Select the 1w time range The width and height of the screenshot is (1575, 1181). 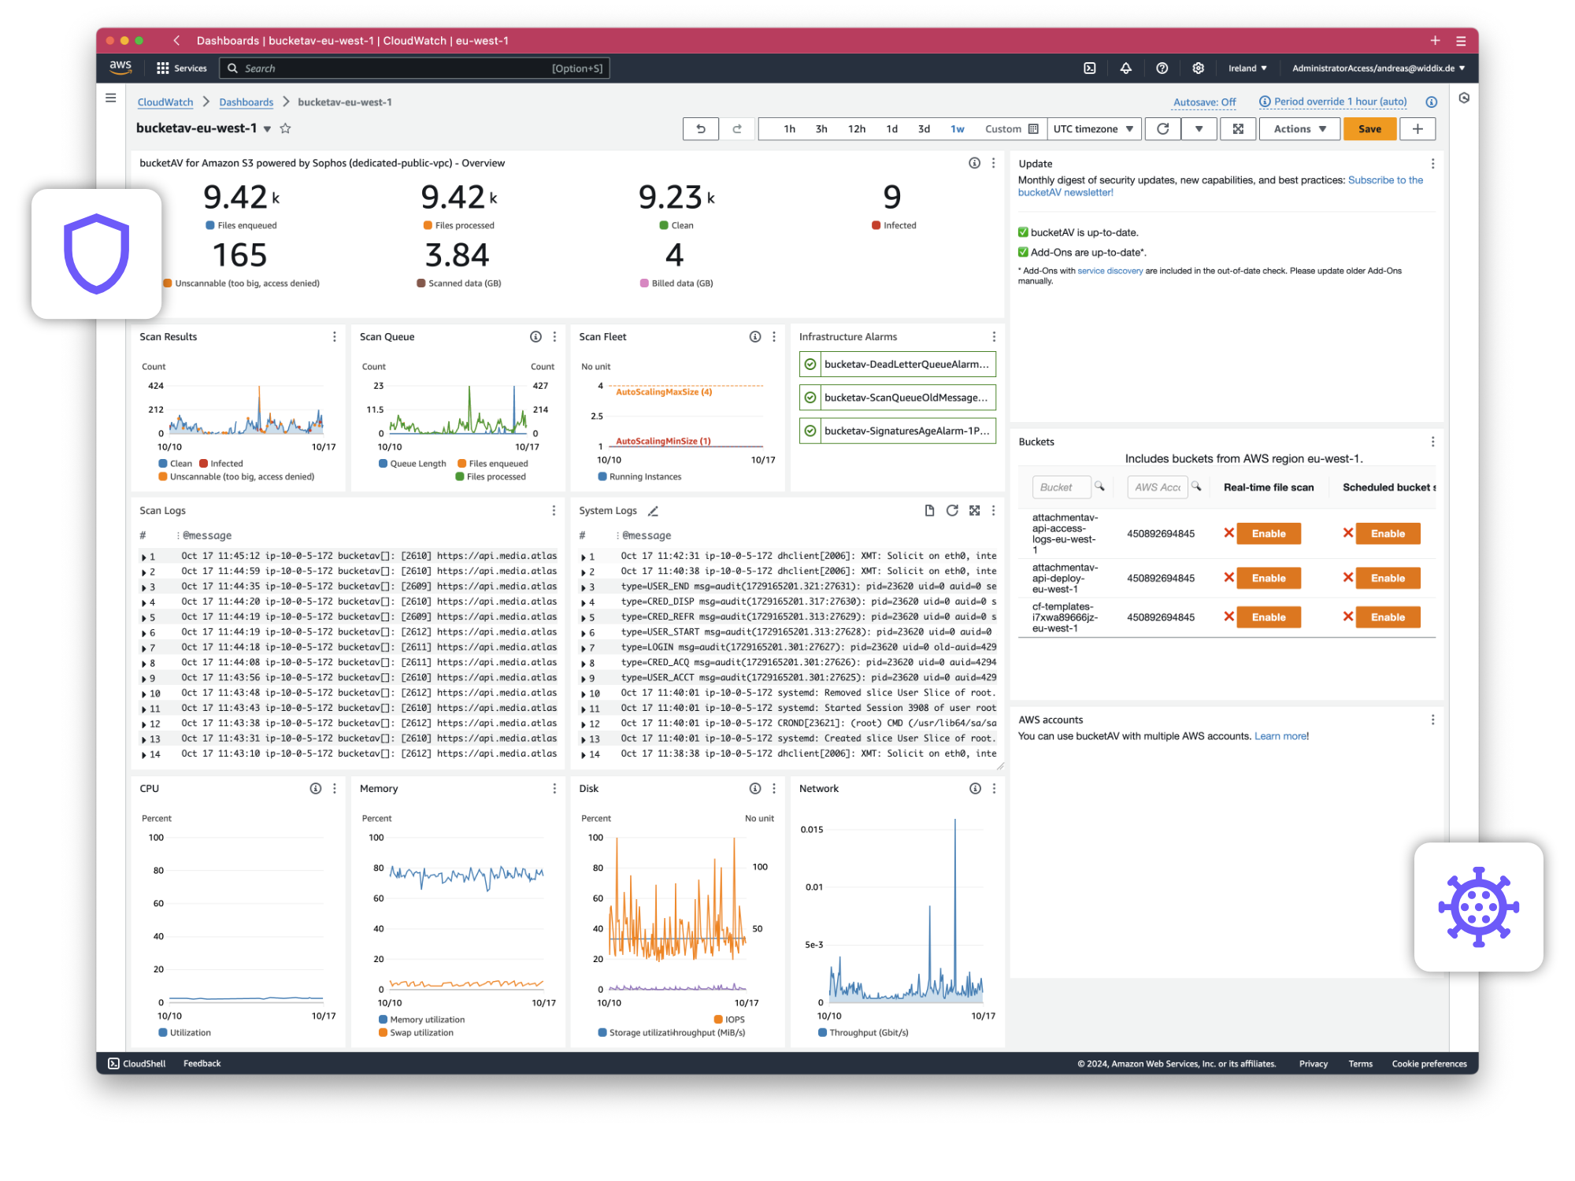[958, 129]
